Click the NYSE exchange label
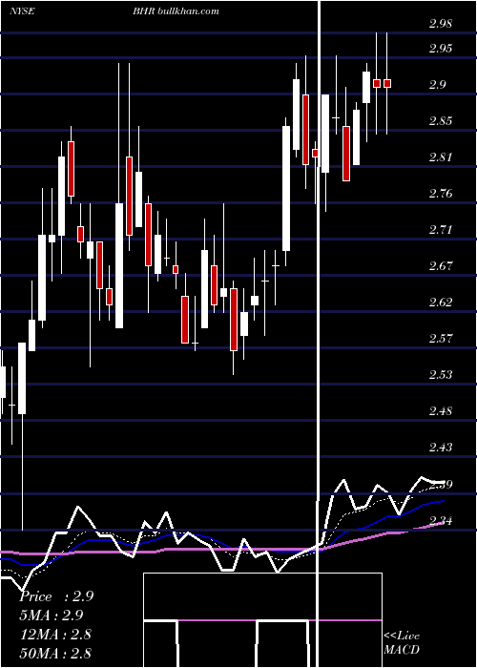Screen dimensions: 477x668 click(x=21, y=11)
